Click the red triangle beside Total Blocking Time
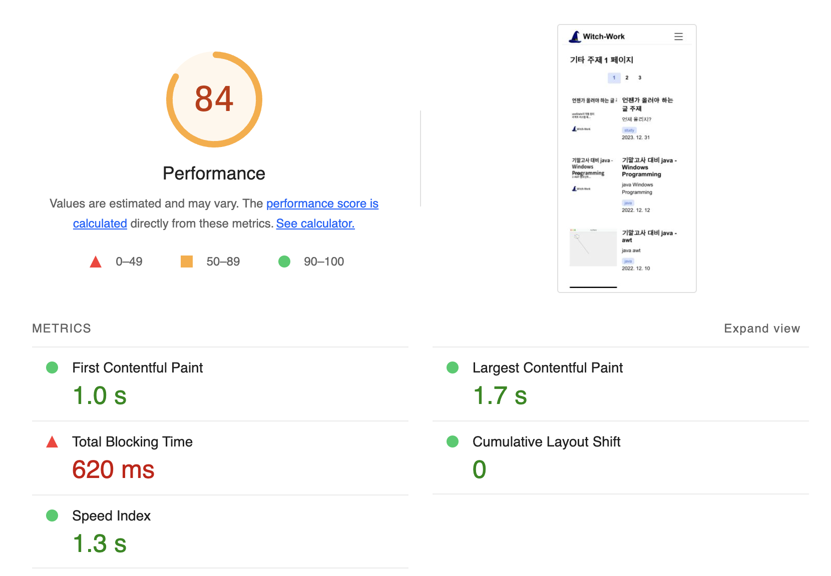 click(x=52, y=441)
